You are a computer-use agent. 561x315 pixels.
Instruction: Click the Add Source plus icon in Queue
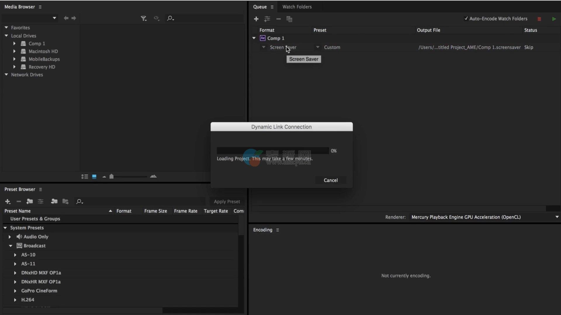[256, 19]
